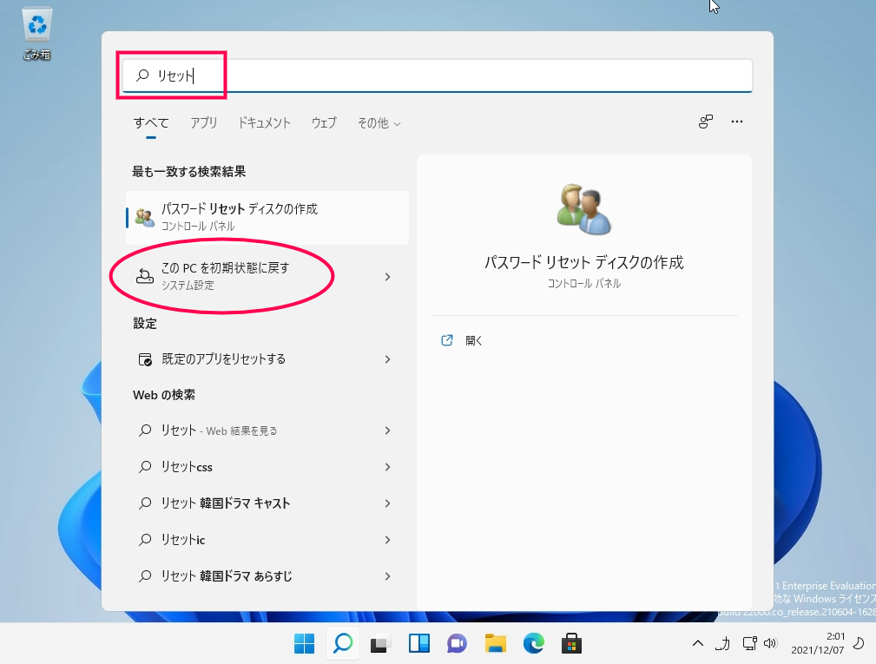The height and width of the screenshot is (664, 876).
Task: Open the Recycle Bin desktop icon
Action: (x=36, y=33)
